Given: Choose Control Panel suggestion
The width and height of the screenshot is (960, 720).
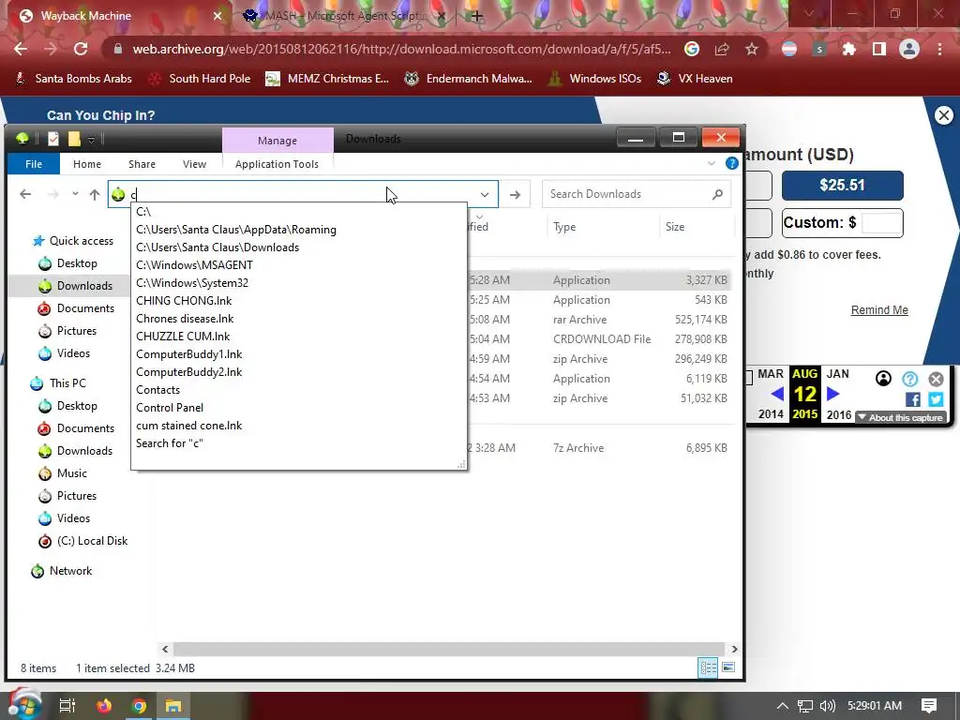Looking at the screenshot, I should click(x=299, y=408).
